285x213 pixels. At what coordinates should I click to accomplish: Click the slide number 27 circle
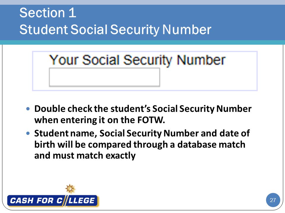pos(273,200)
